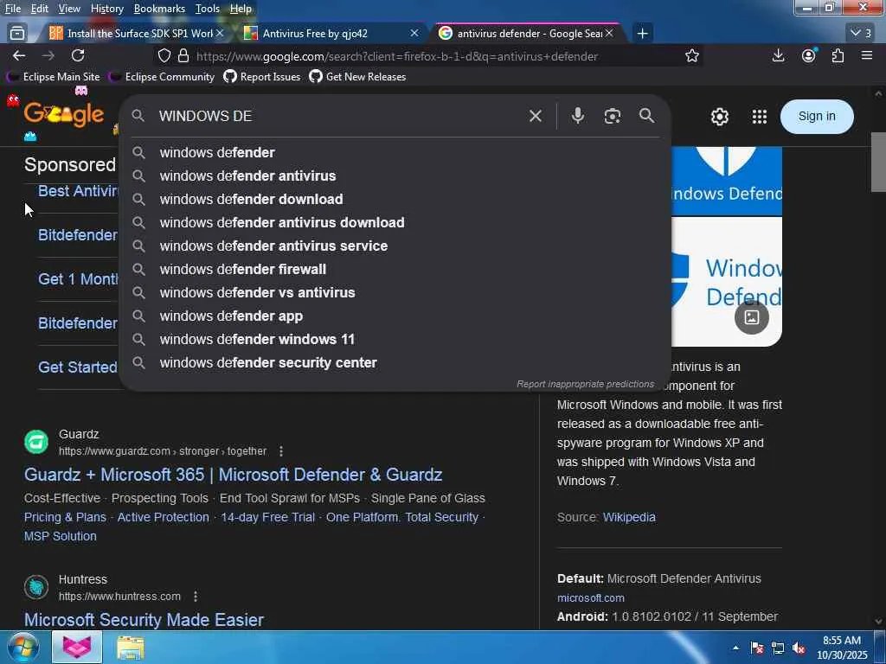Viewport: 886px width, 664px height.
Task: Open the Windows Start button
Action: pyautogui.click(x=22, y=647)
